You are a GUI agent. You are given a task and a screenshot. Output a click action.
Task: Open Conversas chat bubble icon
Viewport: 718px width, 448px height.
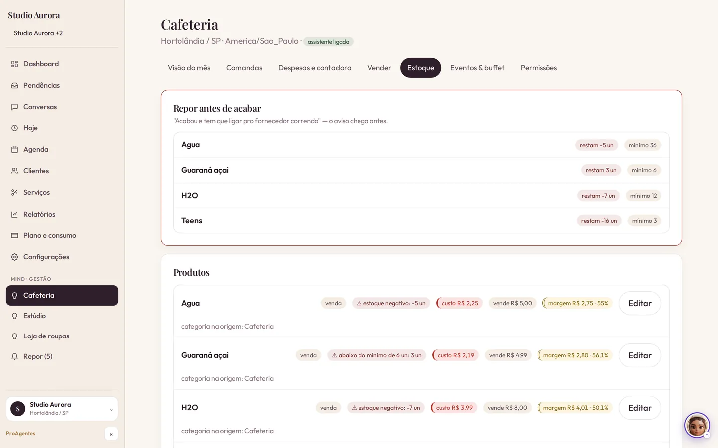14,107
